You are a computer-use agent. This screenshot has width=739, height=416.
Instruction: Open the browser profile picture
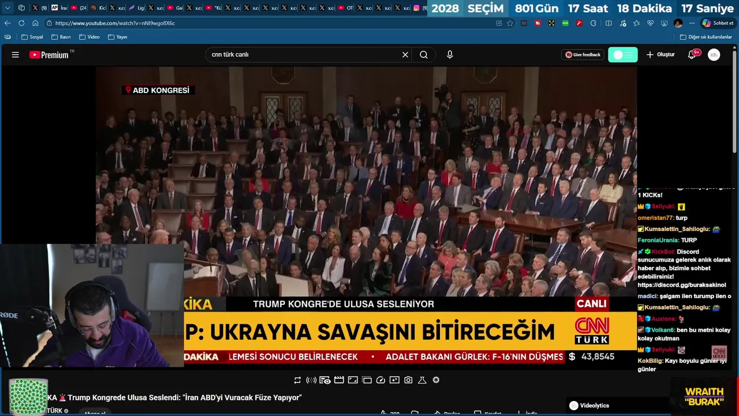[x=678, y=23]
